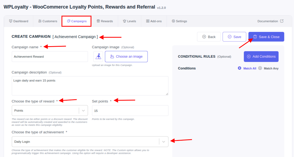Click the Rewards gift icon

pos(98,21)
